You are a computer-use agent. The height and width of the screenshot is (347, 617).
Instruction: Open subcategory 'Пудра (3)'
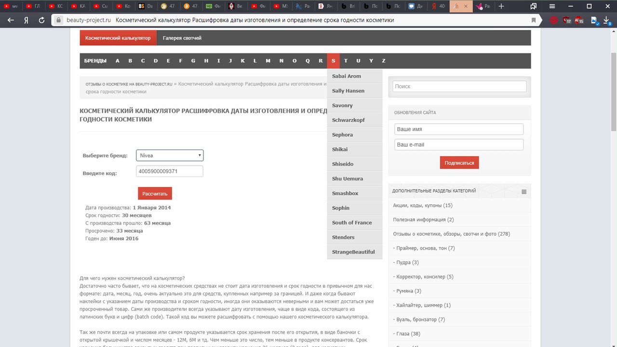406,262
